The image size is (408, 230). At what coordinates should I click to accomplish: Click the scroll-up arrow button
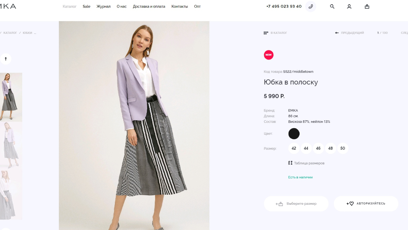coord(6,59)
